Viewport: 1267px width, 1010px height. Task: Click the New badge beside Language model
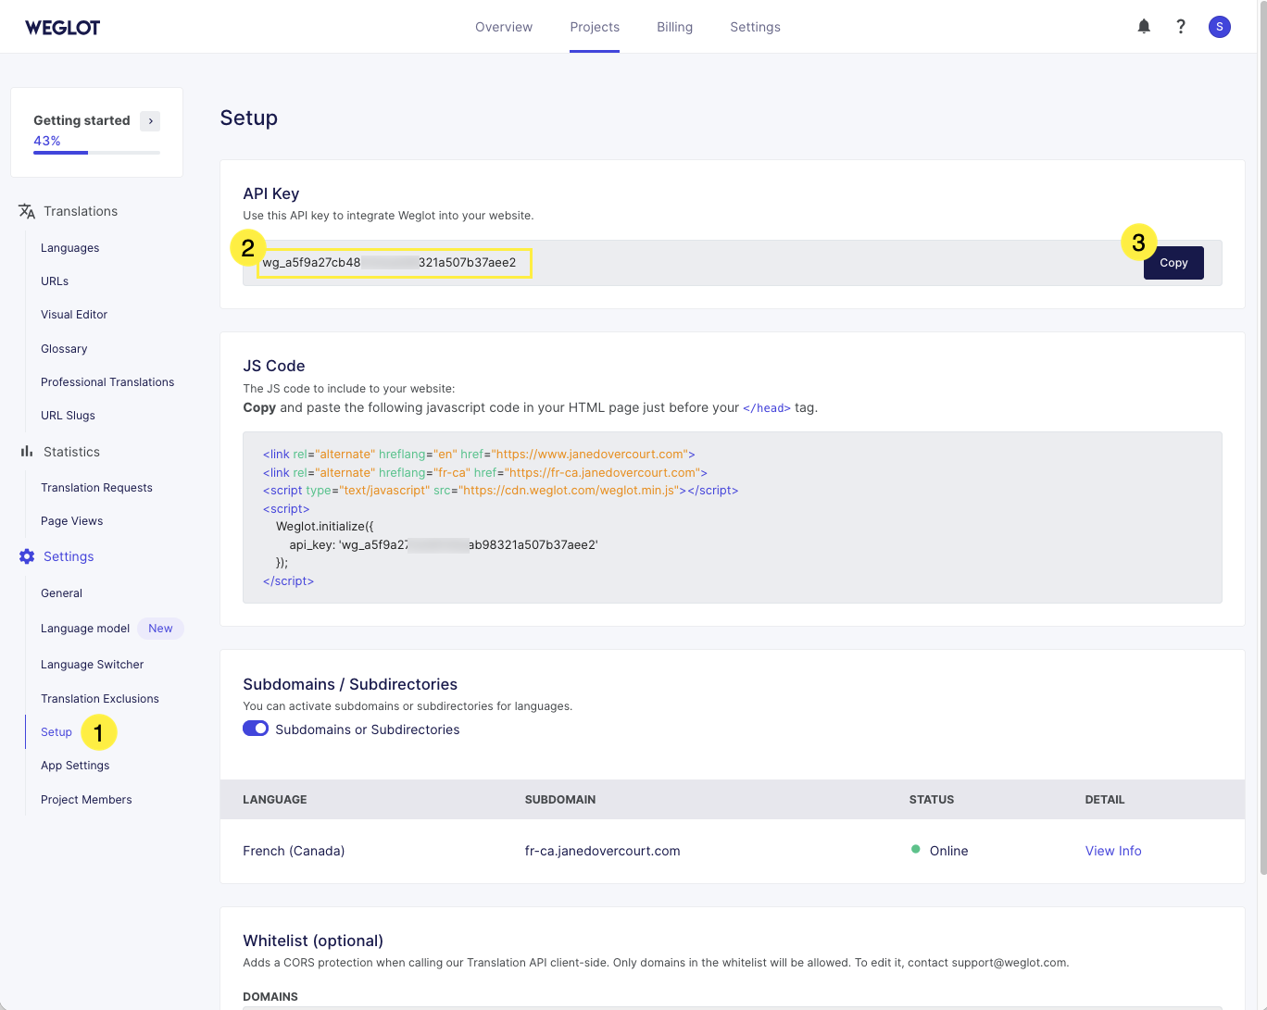160,629
